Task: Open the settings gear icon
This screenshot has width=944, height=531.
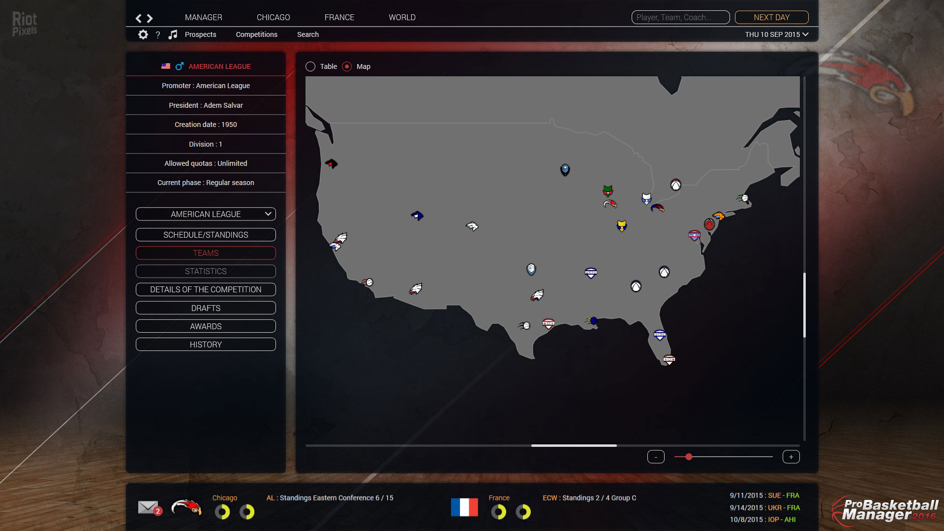Action: pyautogui.click(x=143, y=34)
